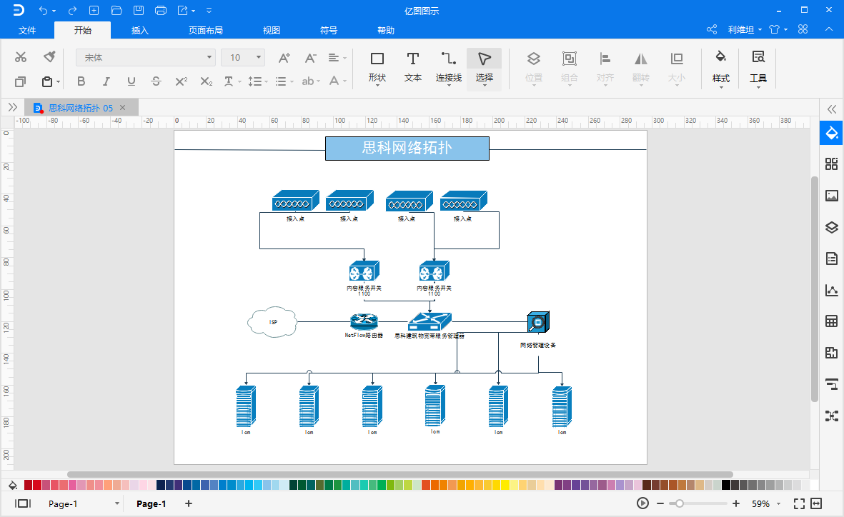
Task: Open the 样式 style menu
Action: 721,69
